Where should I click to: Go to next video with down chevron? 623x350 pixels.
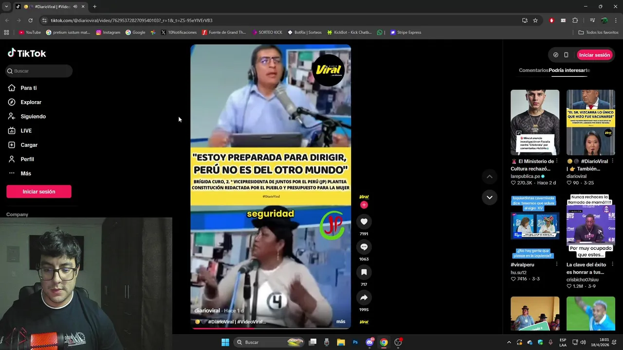pyautogui.click(x=489, y=197)
